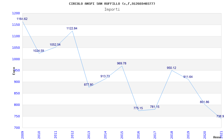Select the 775.15 data label

click(138, 108)
